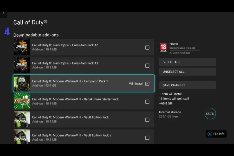This screenshot has height=156, width=234.
Task: Click the PEGI 18 rating badge
Action: [163, 47]
